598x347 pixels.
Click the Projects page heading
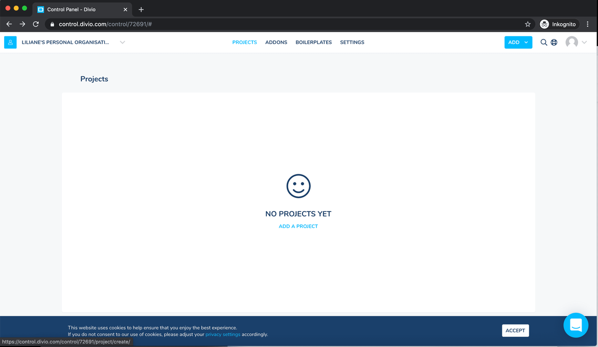click(x=94, y=79)
